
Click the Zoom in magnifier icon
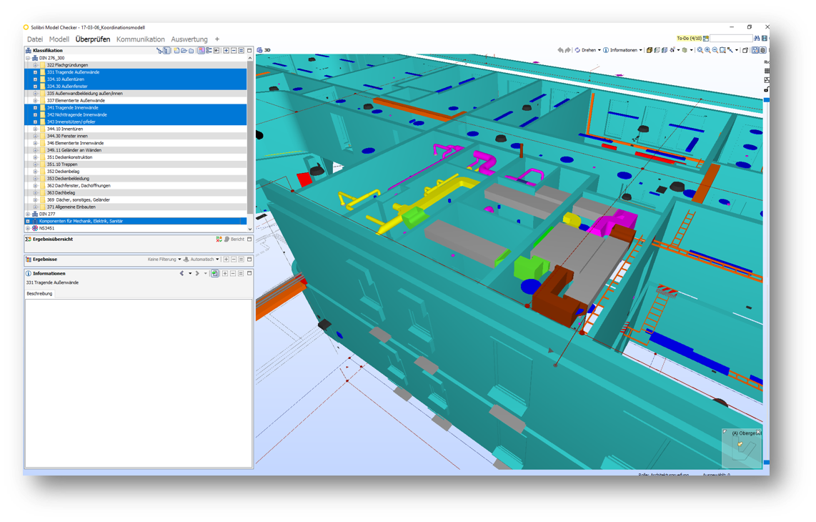coord(708,50)
